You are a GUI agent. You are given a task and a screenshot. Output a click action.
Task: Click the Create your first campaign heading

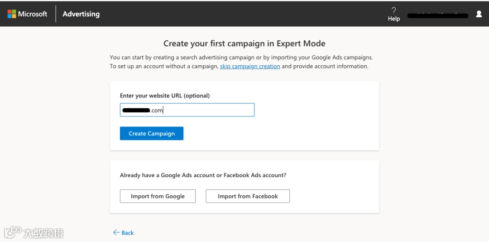click(244, 44)
